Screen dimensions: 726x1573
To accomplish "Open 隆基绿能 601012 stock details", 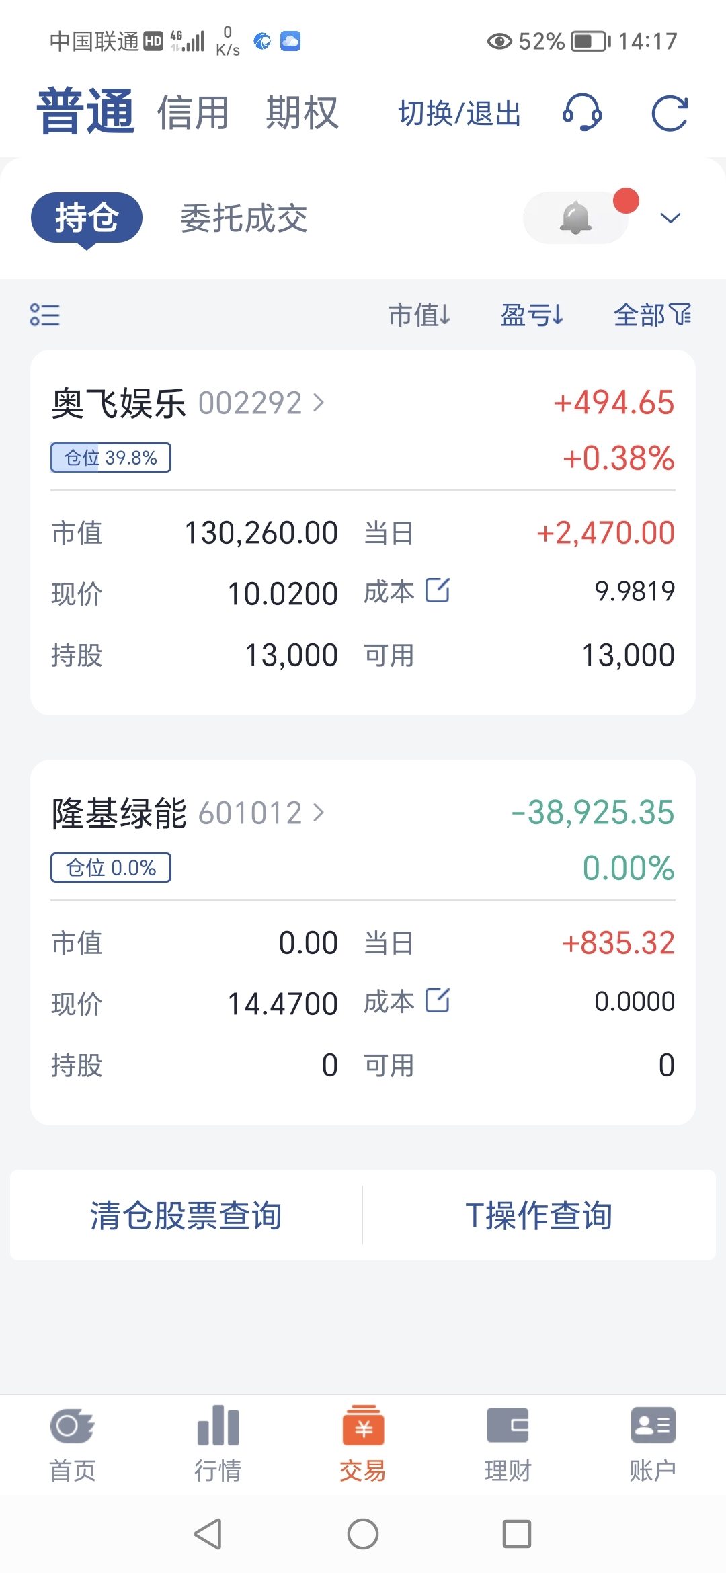I will click(x=188, y=813).
